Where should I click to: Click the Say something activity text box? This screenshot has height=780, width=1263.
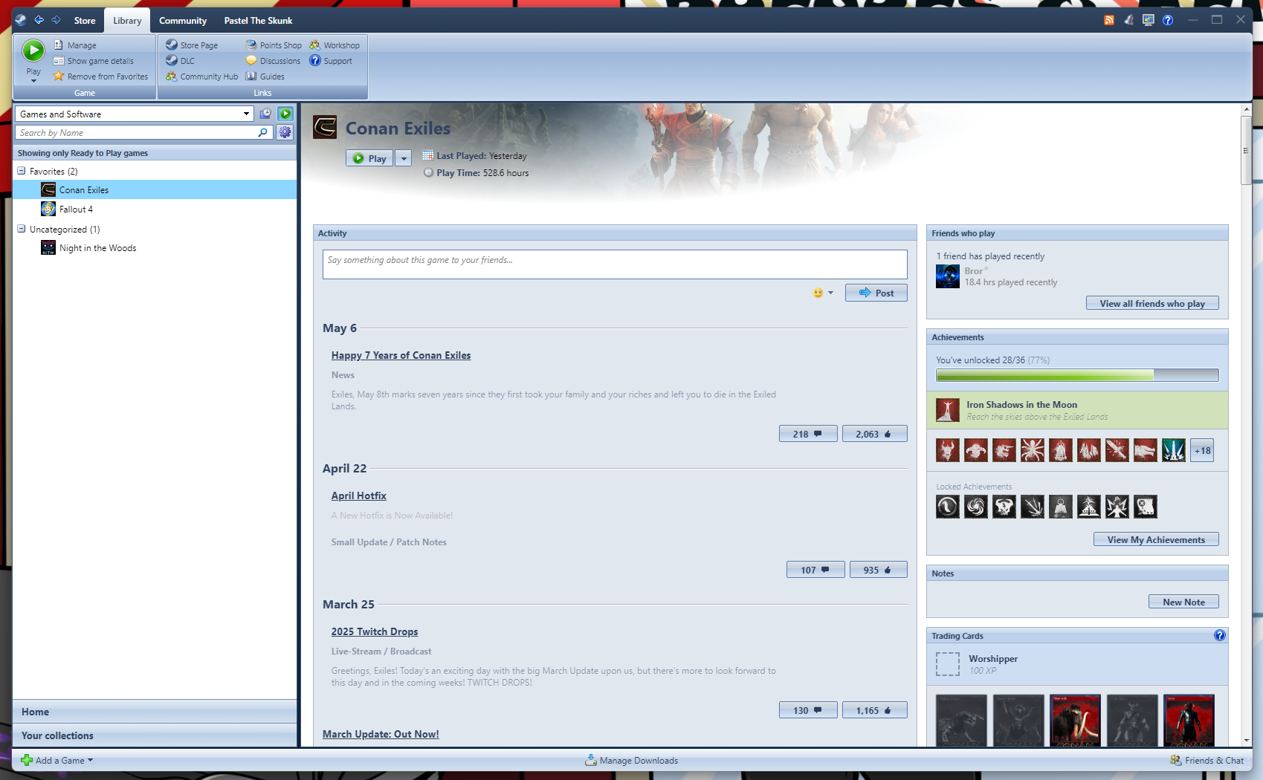[615, 264]
